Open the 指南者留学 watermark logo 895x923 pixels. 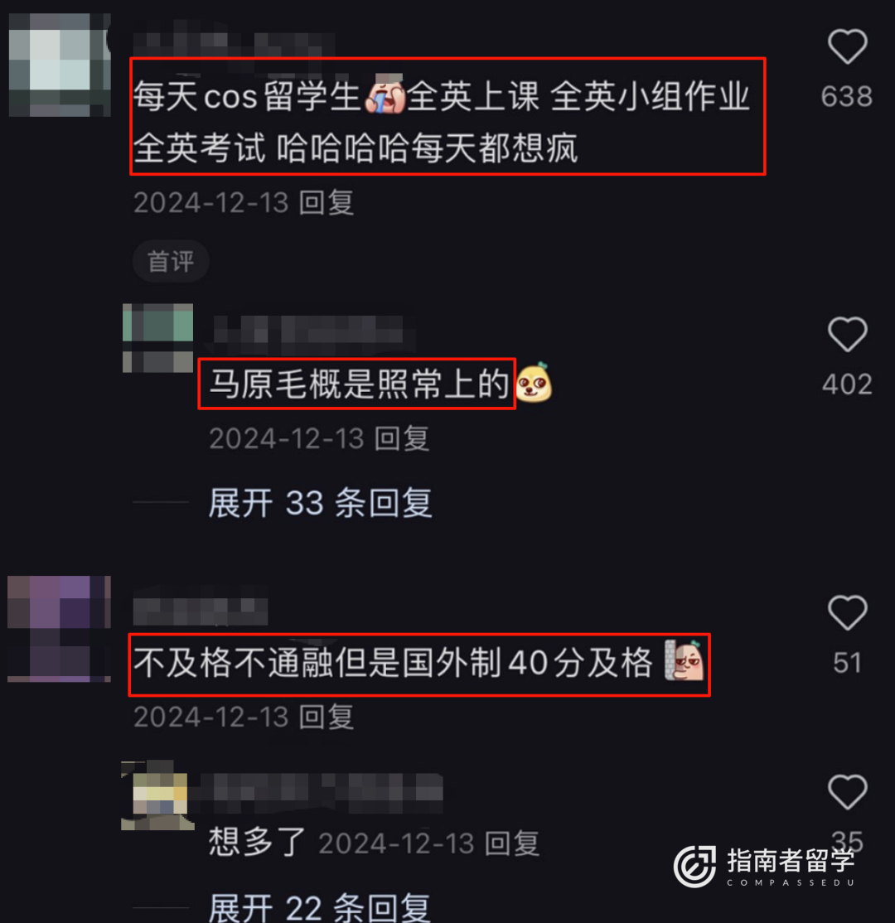pyautogui.click(x=764, y=866)
